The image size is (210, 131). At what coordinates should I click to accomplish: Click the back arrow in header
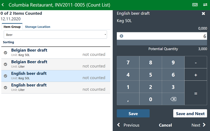[3, 5]
